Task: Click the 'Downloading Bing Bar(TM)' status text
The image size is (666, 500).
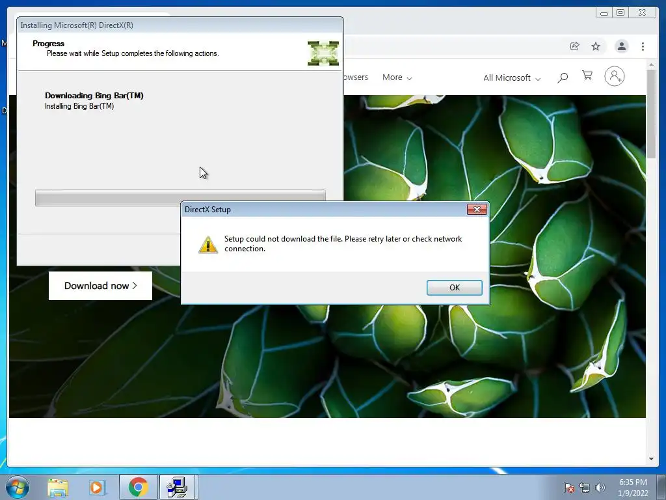Action: (94, 96)
